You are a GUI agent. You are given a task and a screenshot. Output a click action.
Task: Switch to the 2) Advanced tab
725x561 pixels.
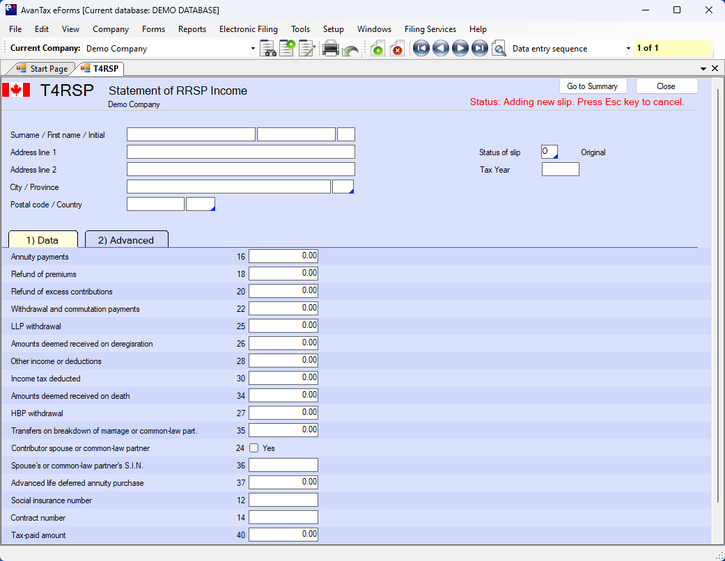pyautogui.click(x=126, y=240)
